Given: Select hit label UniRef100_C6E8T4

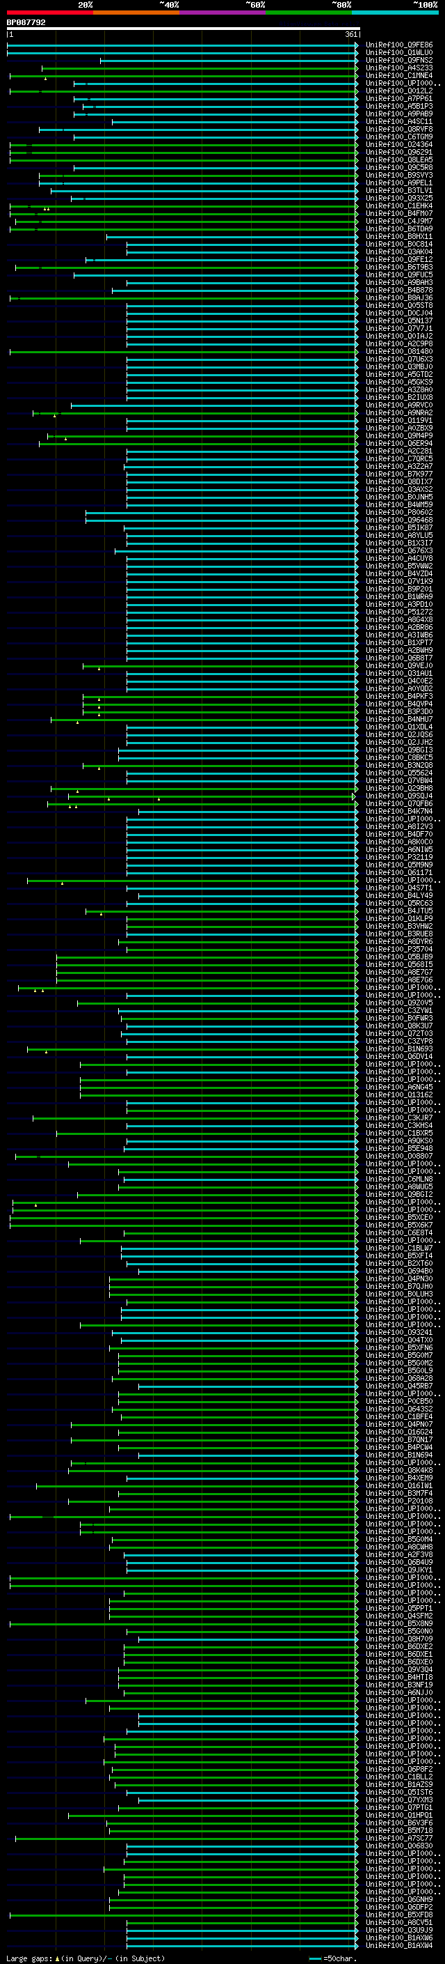Looking at the screenshot, I should click(399, 1232).
